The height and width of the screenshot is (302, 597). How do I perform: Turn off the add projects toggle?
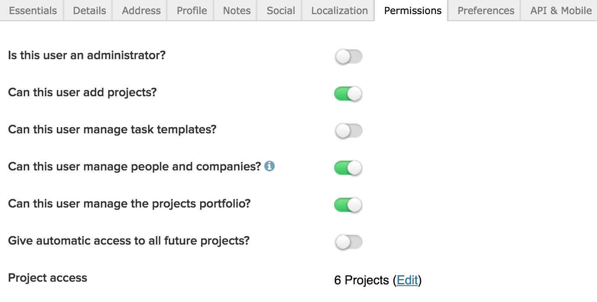tap(348, 94)
